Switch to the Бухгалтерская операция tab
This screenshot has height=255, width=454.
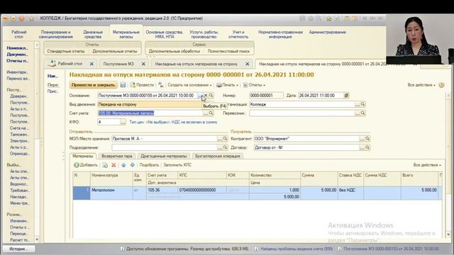218,156
